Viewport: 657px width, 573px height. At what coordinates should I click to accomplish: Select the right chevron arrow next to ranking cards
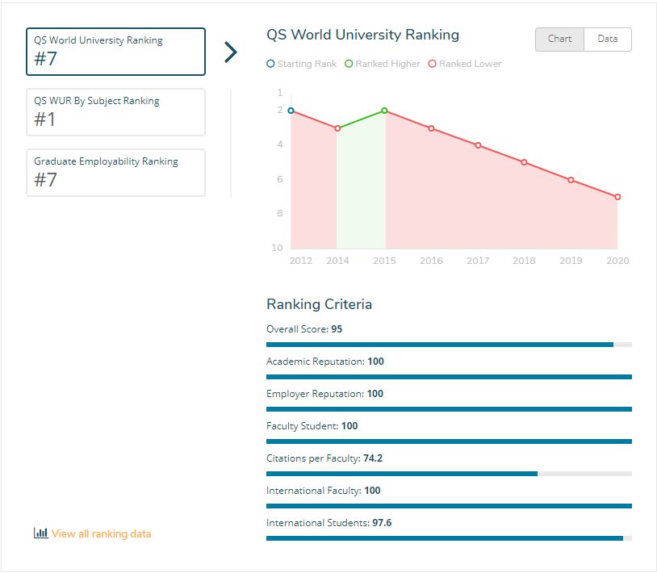[x=231, y=52]
